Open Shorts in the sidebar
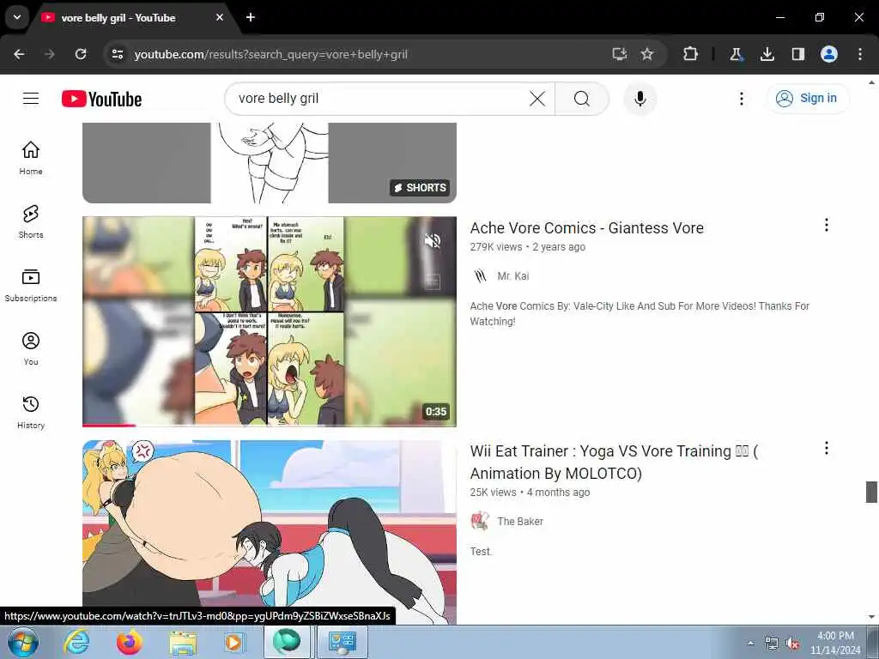This screenshot has height=659, width=879. coord(31,222)
